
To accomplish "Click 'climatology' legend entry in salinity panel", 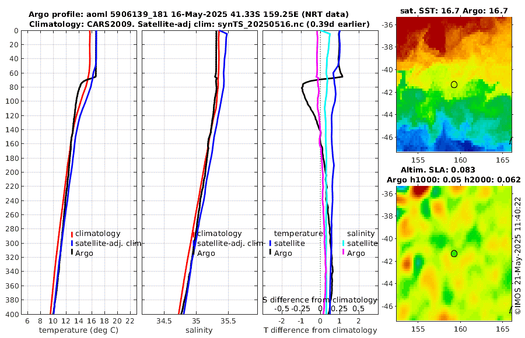I will (219, 234).
